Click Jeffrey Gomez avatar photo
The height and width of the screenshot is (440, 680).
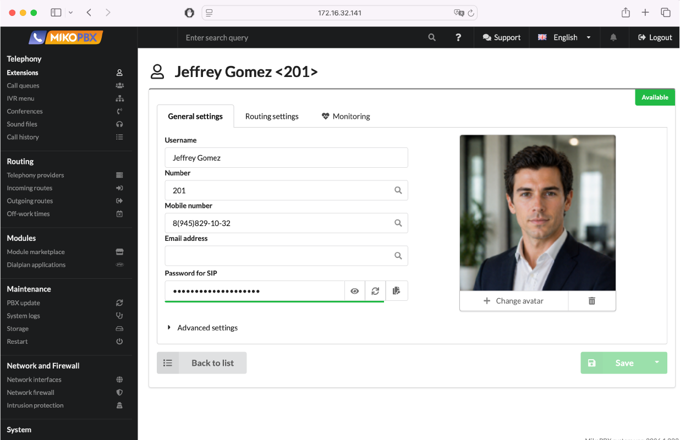(x=538, y=213)
